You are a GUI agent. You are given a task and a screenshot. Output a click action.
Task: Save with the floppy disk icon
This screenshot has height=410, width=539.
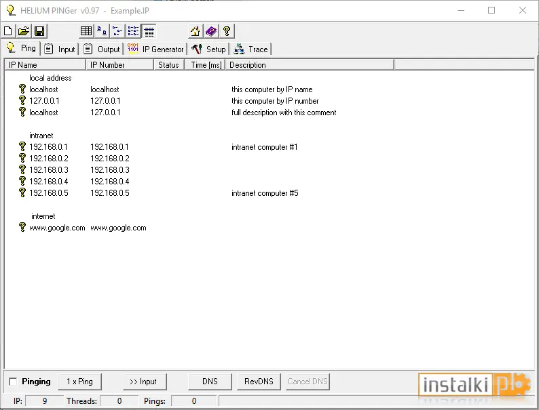click(39, 31)
